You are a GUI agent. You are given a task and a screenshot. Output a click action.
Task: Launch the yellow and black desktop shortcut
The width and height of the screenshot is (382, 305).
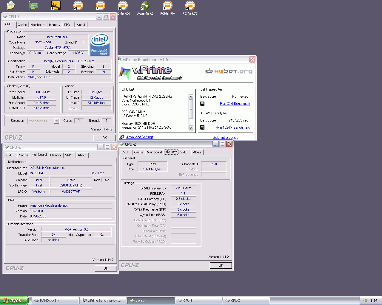(x=56, y=5)
